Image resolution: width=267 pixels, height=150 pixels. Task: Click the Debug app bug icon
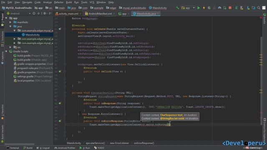coord(209,8)
